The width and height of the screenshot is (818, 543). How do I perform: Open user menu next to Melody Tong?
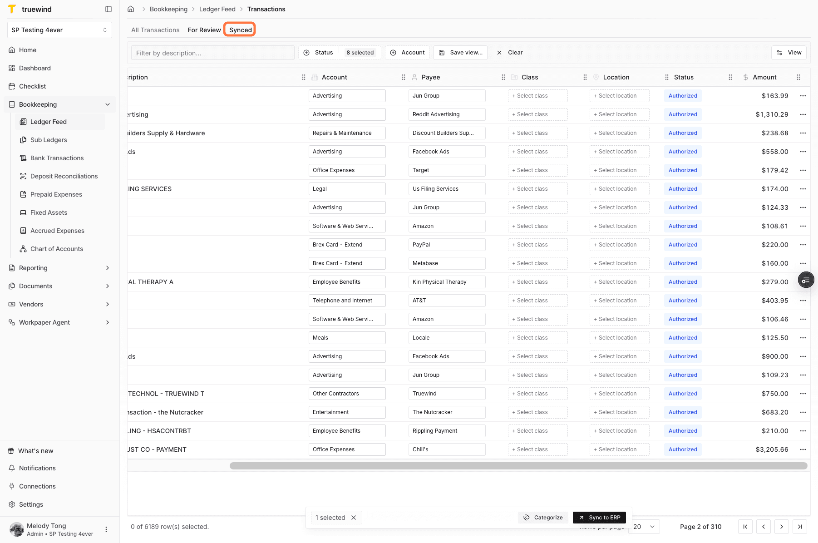coord(106,529)
